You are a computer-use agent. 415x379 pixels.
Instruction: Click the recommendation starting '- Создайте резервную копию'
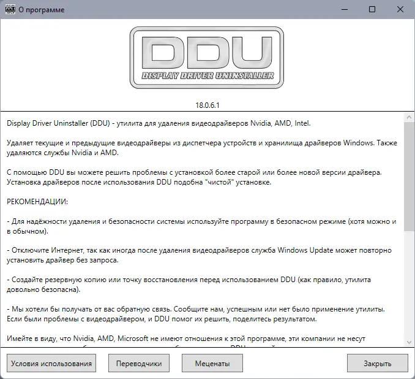click(x=189, y=285)
